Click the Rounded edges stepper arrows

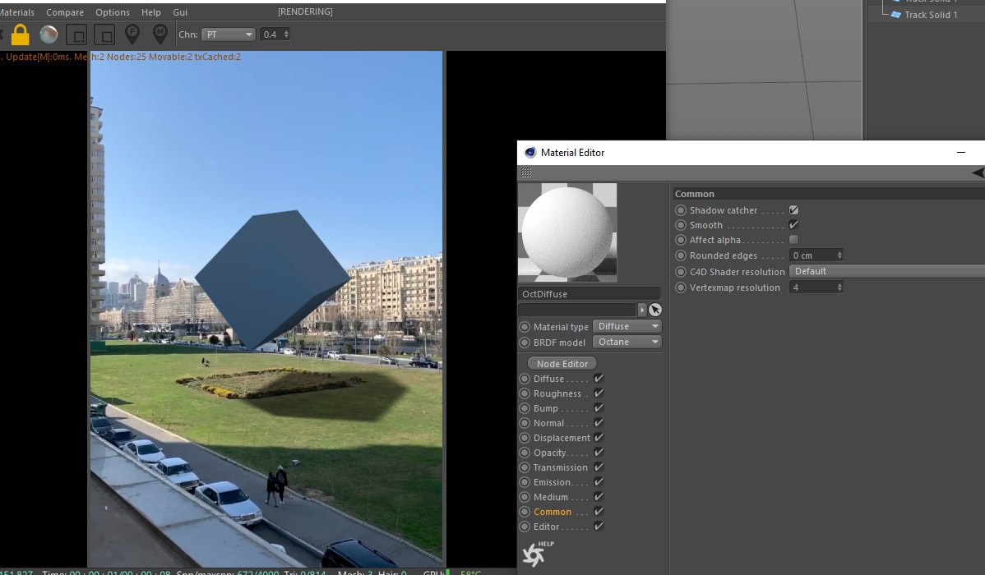click(x=839, y=255)
